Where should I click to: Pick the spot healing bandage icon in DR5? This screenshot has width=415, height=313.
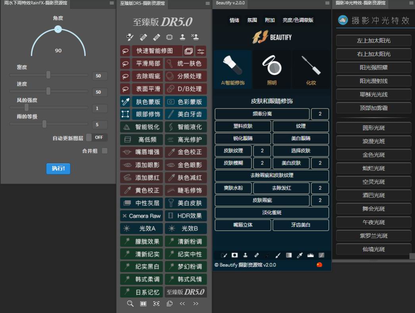[x=144, y=37]
